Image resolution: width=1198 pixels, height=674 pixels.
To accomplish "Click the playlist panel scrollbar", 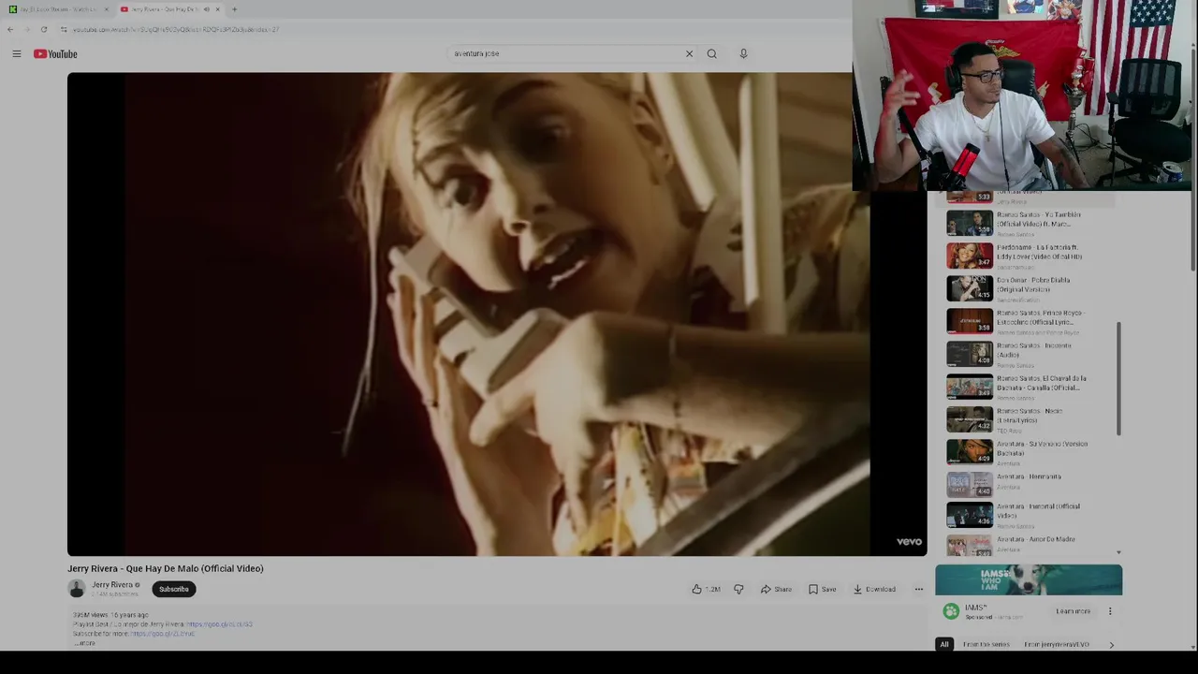I will (1118, 379).
